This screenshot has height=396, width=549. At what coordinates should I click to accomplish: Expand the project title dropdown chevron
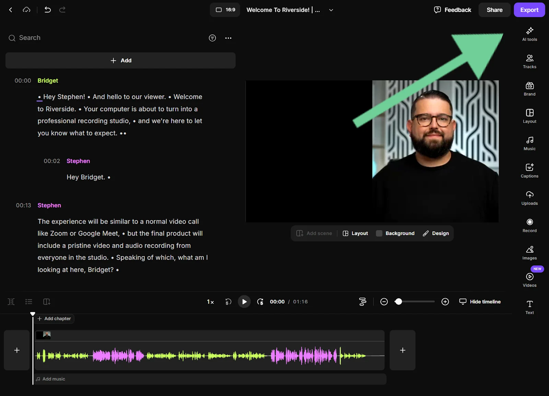[331, 10]
